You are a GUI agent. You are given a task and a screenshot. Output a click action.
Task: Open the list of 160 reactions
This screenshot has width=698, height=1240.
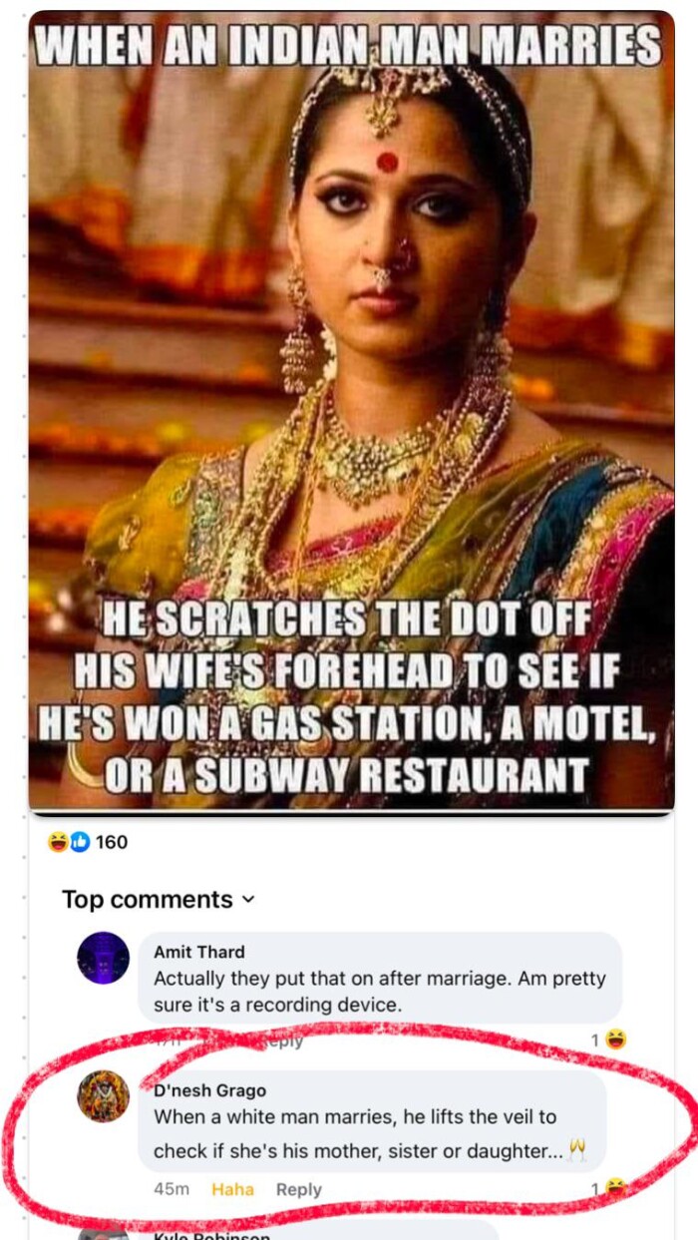click(111, 842)
